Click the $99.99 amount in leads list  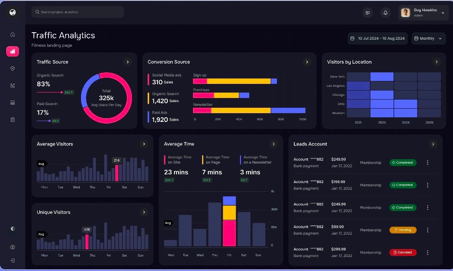pyautogui.click(x=337, y=226)
